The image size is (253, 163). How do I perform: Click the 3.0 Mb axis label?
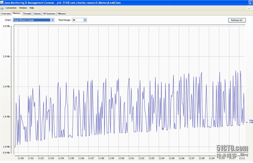point(6,26)
